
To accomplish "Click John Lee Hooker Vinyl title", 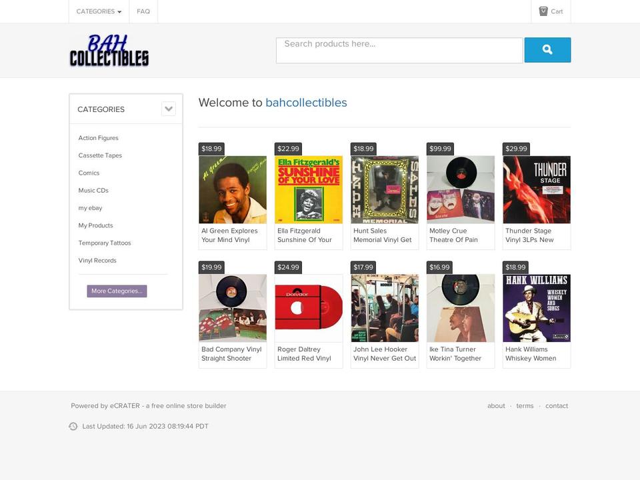I will tap(385, 354).
